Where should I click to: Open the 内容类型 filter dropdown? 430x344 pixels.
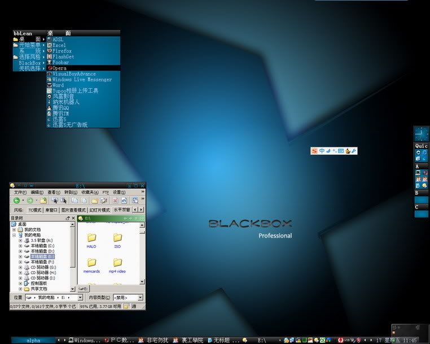pos(140,298)
